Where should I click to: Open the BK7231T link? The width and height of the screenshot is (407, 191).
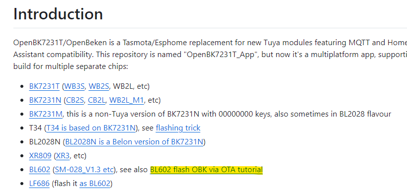tap(44, 86)
